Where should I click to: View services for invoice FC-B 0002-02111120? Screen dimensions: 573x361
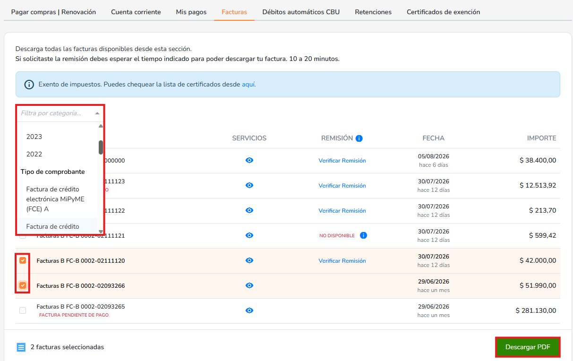249,260
